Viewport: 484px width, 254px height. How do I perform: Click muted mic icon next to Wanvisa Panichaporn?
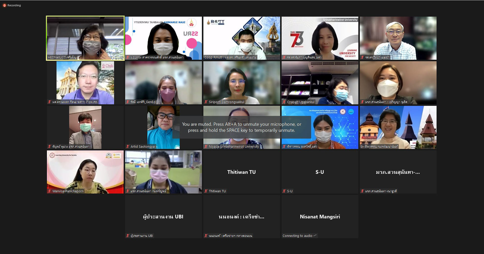tap(50, 191)
